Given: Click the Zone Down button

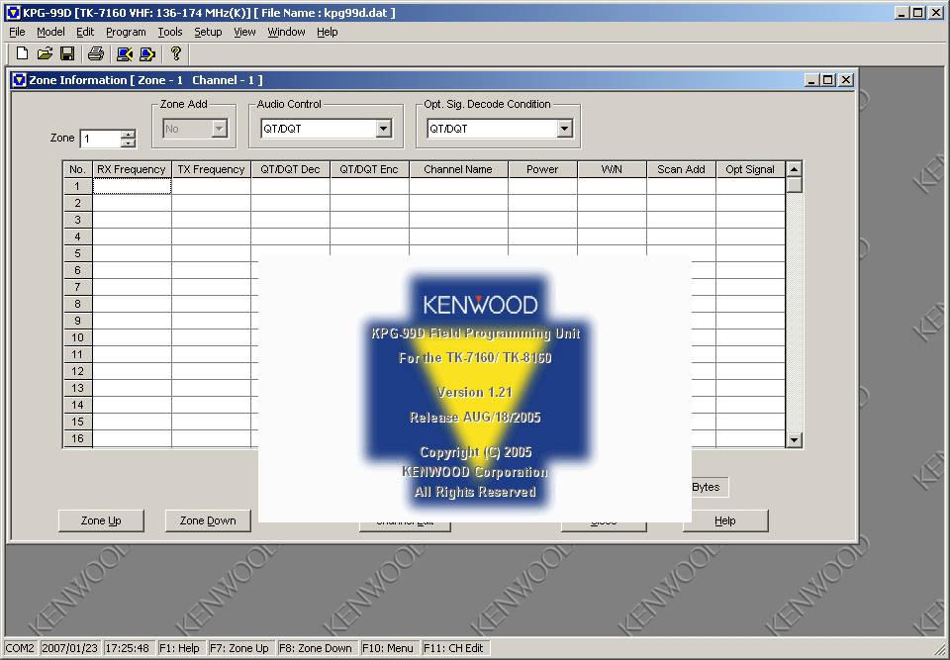Looking at the screenshot, I should coord(208,520).
